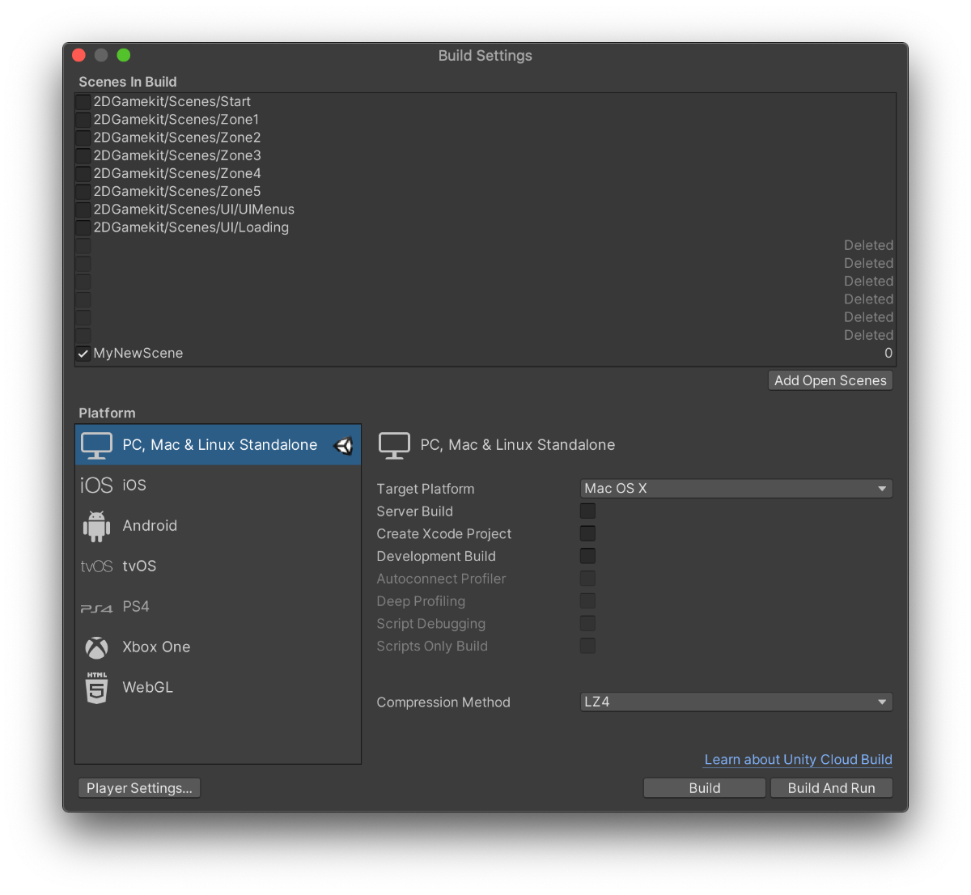This screenshot has height=895, width=971.
Task: Toggle the 2DGamekit/Scenes/Zone3 scene checkbox
Action: [x=83, y=155]
